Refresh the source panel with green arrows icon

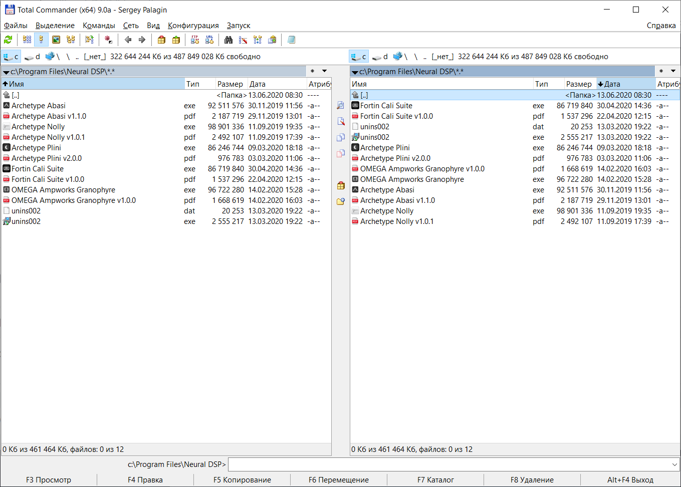pyautogui.click(x=8, y=40)
